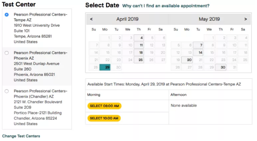Click 'Suite 260' text
Image resolution: width=257 pixels, height=141 pixels.
22,69
